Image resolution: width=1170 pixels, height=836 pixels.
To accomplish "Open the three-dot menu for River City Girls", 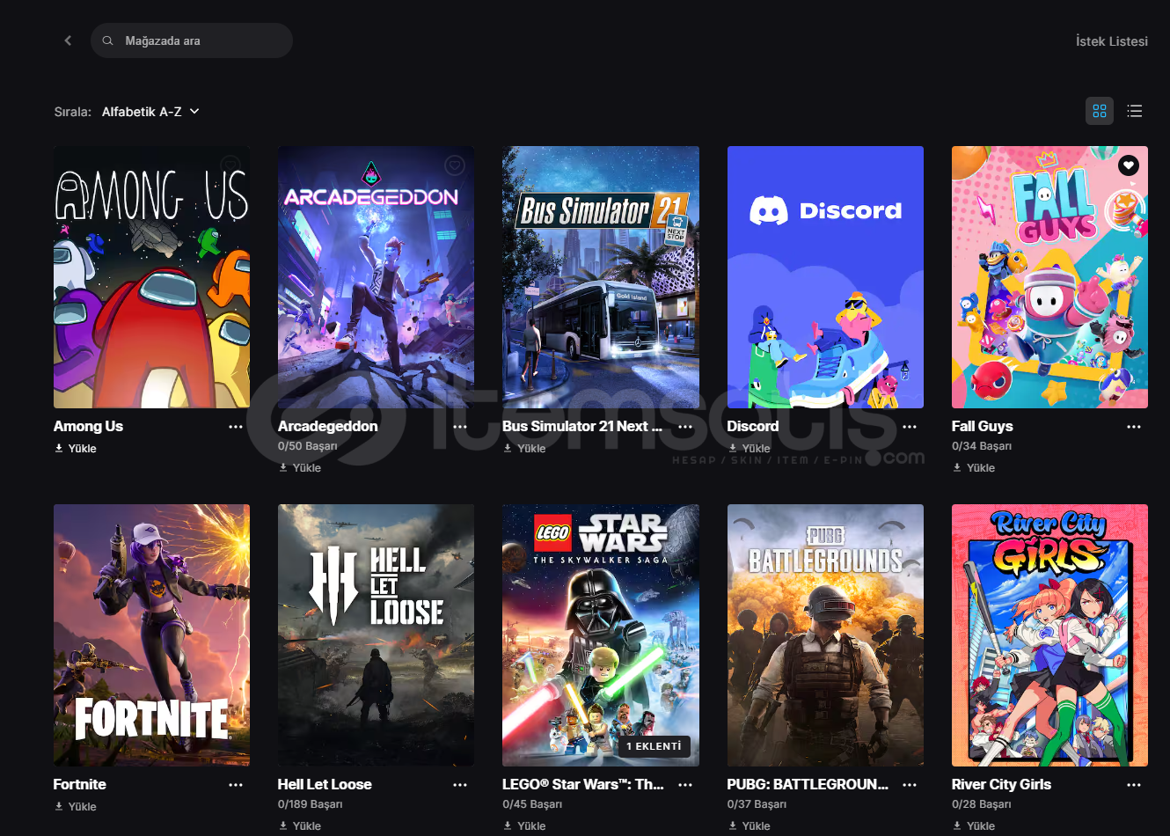I will pyautogui.click(x=1134, y=785).
